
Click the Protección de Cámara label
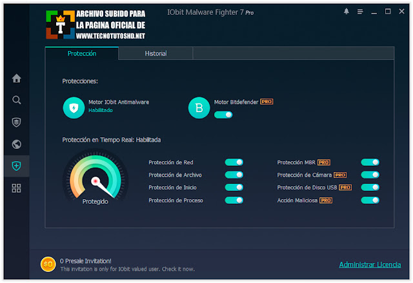point(304,175)
